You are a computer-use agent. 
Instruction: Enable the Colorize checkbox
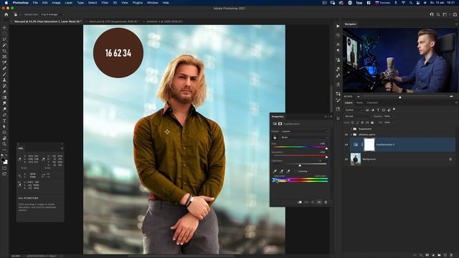[x=296, y=171]
